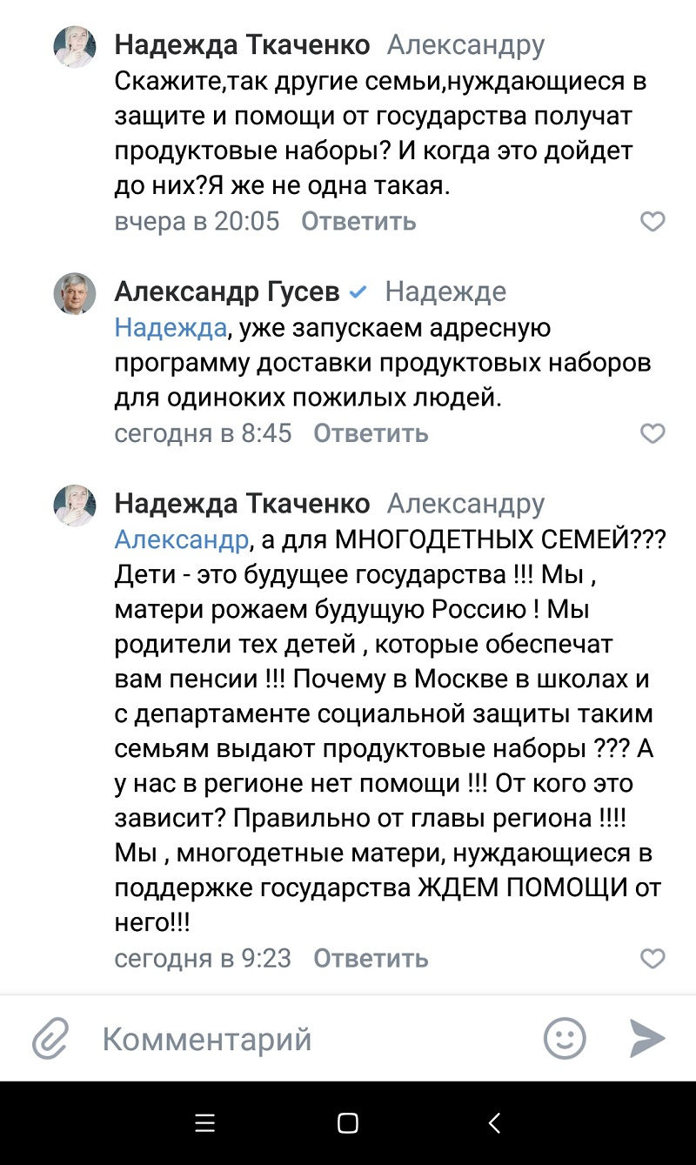
Task: Reply to the comment posted сегодня в 8:45
Action: [x=371, y=433]
